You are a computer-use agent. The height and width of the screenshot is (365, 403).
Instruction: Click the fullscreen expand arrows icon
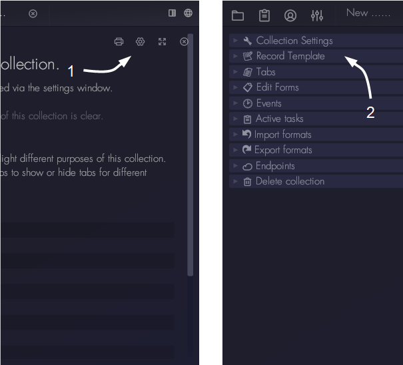[x=162, y=41]
